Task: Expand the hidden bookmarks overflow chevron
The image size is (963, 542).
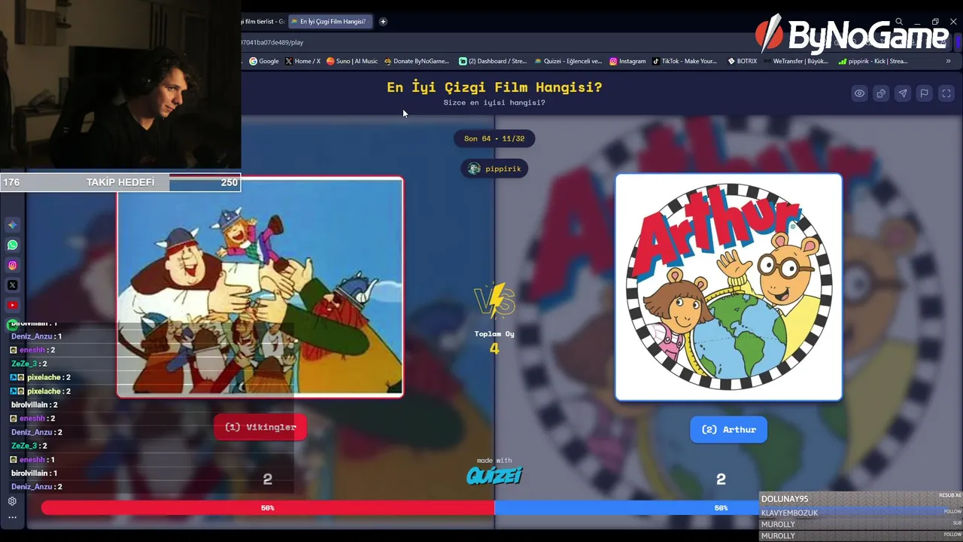Action: [948, 61]
